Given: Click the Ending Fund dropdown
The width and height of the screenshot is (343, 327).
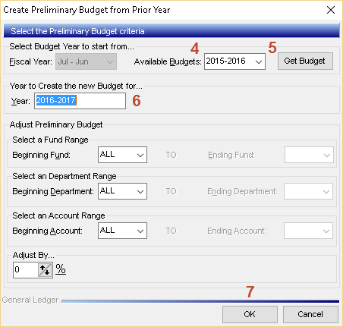Looking at the screenshot, I should point(309,155).
